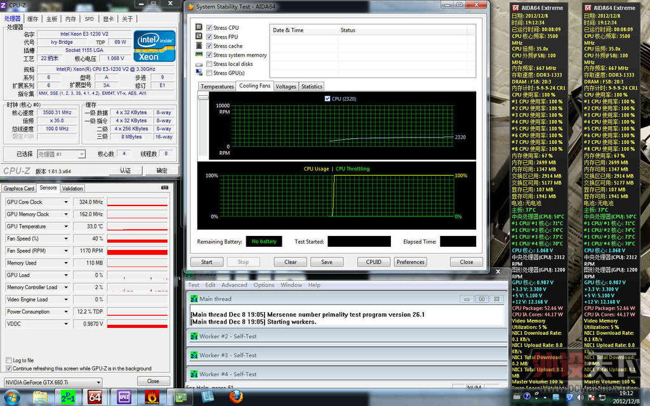Uncheck Continue refreshing in background
650x406 pixels.
[x=9, y=369]
